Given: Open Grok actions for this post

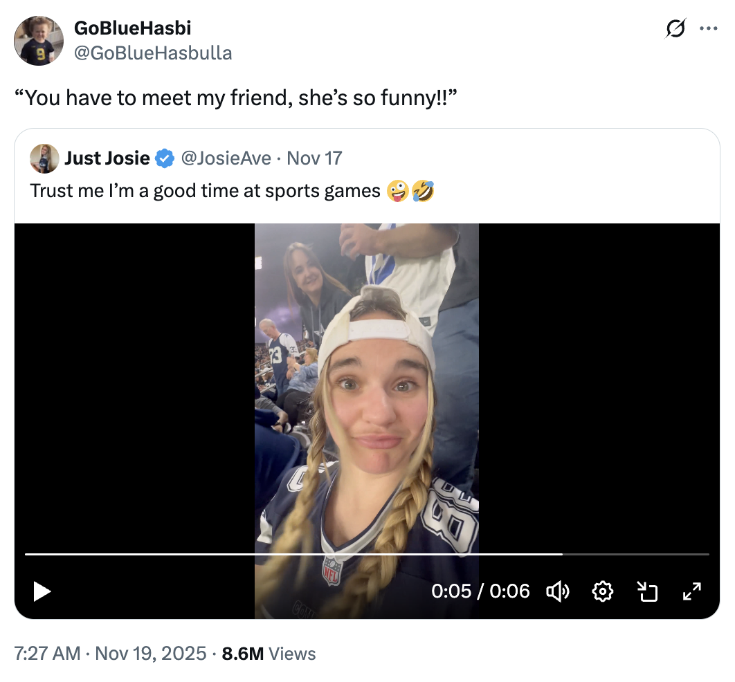Looking at the screenshot, I should 675,29.
